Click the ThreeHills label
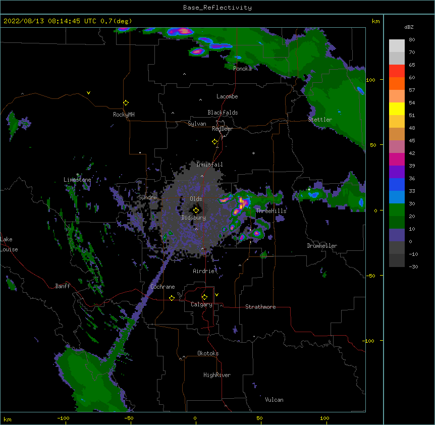This screenshot has width=435, height=425. tap(271, 211)
